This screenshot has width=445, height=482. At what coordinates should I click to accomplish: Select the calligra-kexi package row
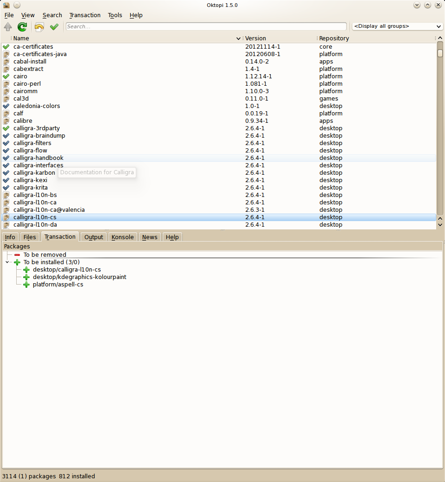coord(219,180)
